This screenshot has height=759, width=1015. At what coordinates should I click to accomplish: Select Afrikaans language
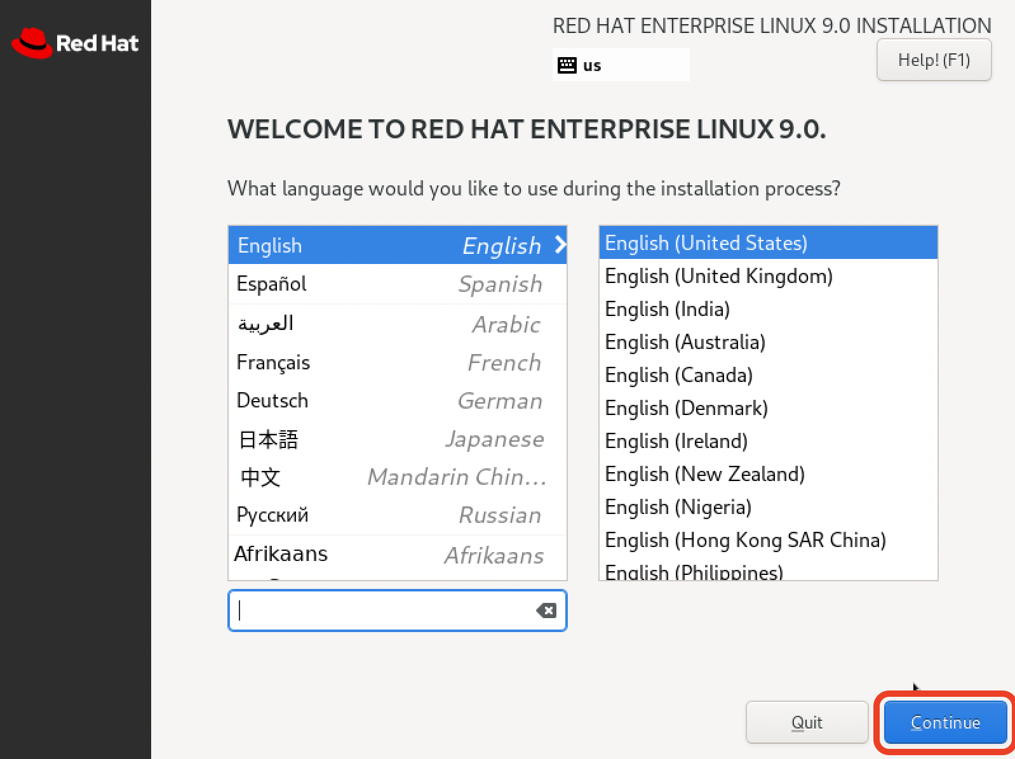(397, 555)
